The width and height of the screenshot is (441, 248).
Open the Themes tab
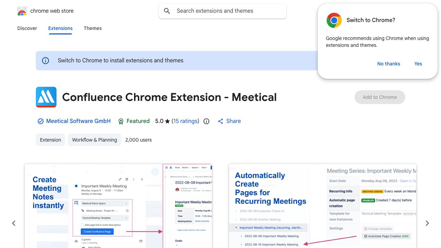(x=93, y=28)
